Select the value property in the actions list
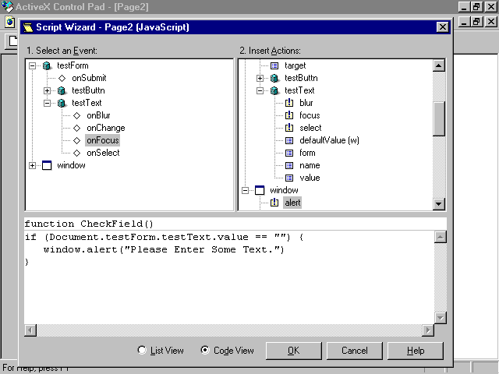 point(310,178)
